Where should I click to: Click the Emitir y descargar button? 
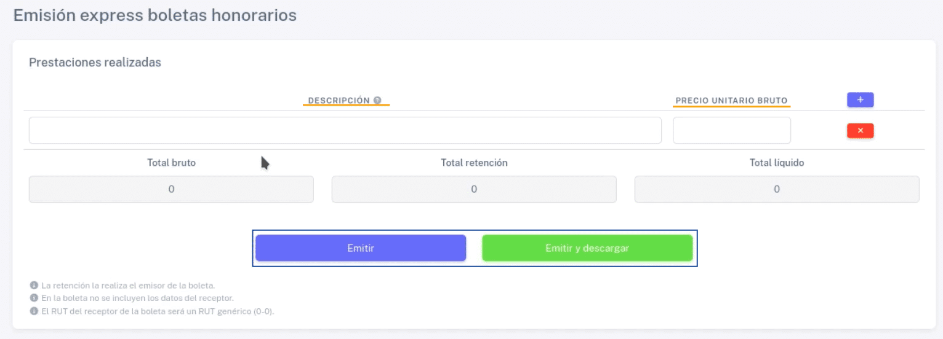click(x=587, y=248)
